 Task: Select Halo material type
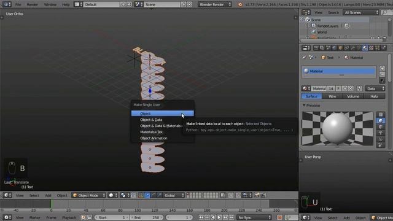374,96
